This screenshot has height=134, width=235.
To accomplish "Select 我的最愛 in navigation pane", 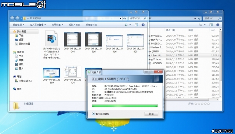I will 21,31.
